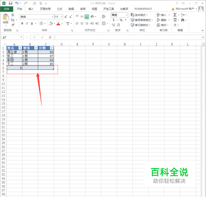Open 单元格样式 cell styles
206x197 pixels.
(140, 25)
